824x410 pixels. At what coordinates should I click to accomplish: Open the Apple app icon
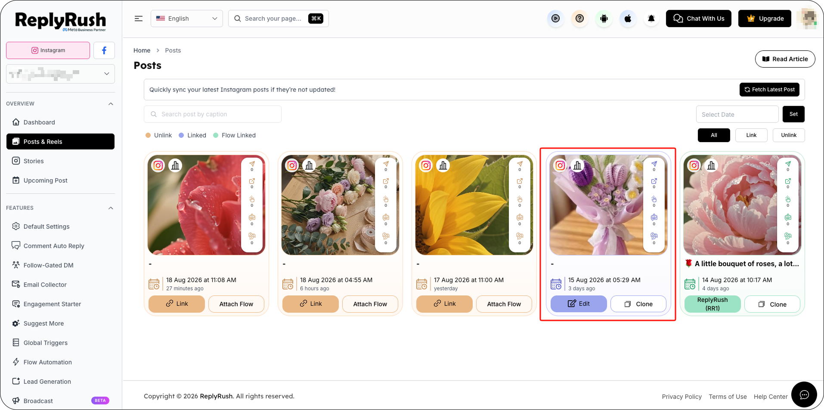628,19
